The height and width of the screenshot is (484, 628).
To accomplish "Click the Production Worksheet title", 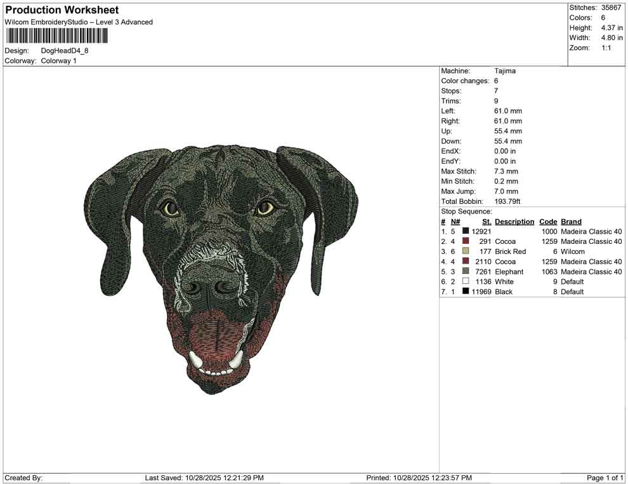I will [x=61, y=10].
